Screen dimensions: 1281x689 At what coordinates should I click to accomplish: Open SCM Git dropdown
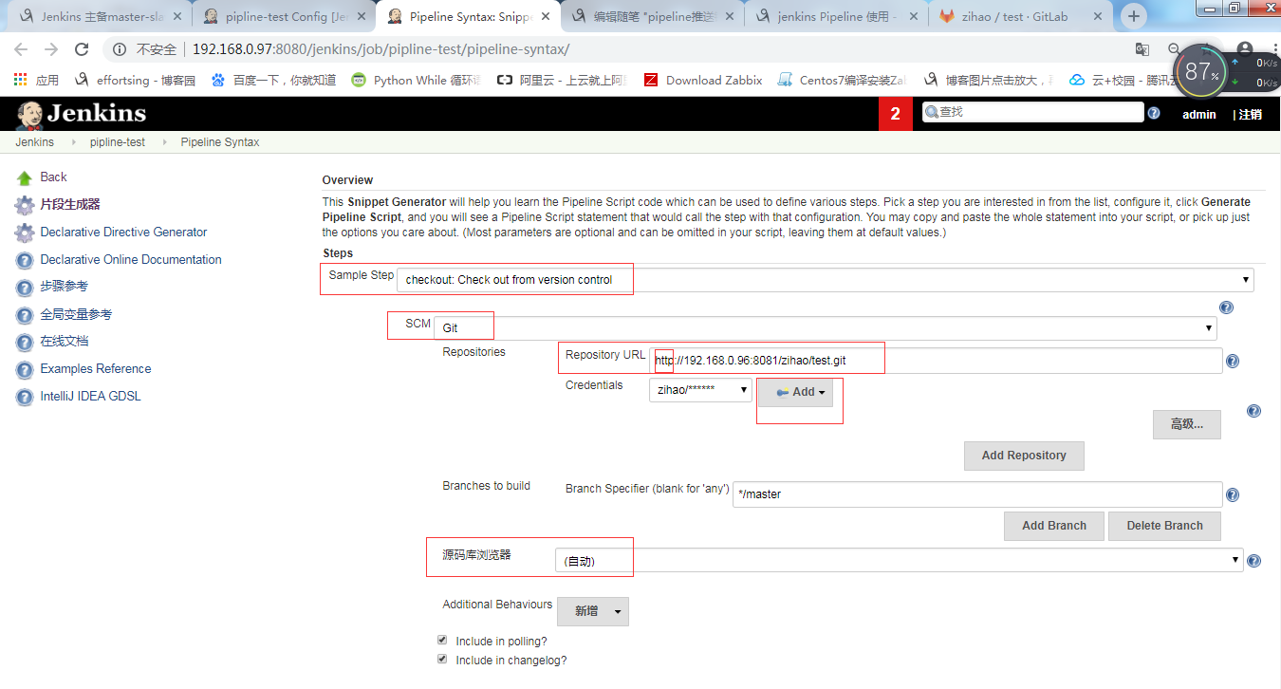click(x=826, y=328)
